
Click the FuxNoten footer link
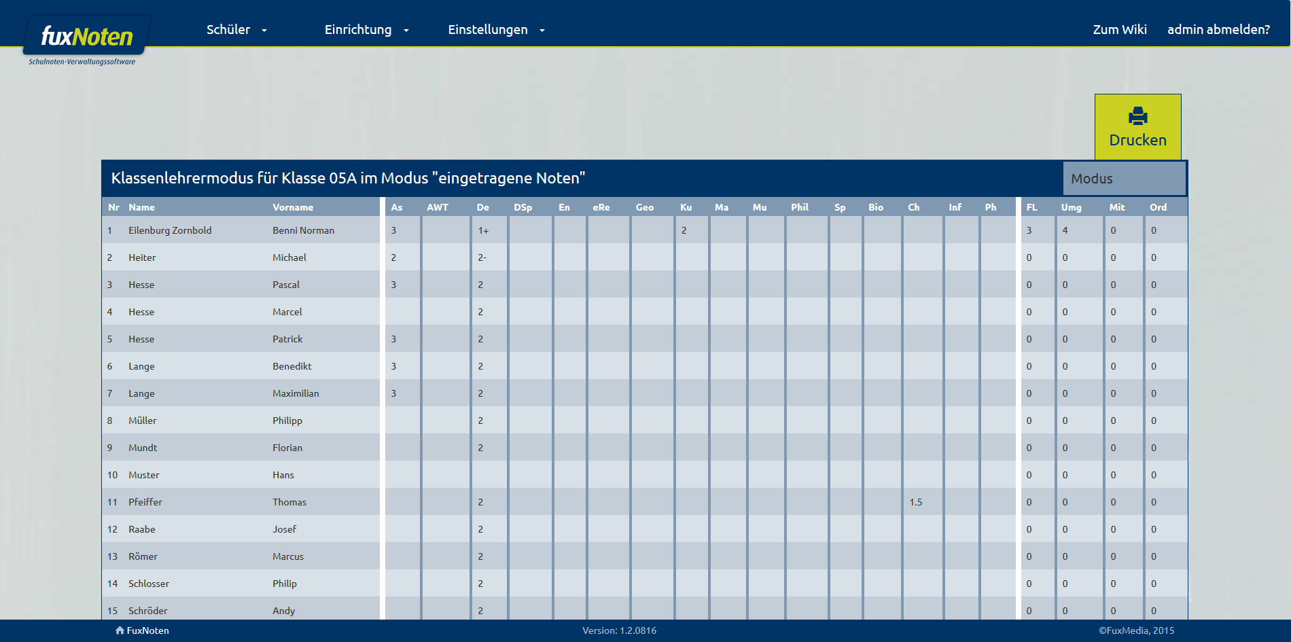(x=147, y=630)
